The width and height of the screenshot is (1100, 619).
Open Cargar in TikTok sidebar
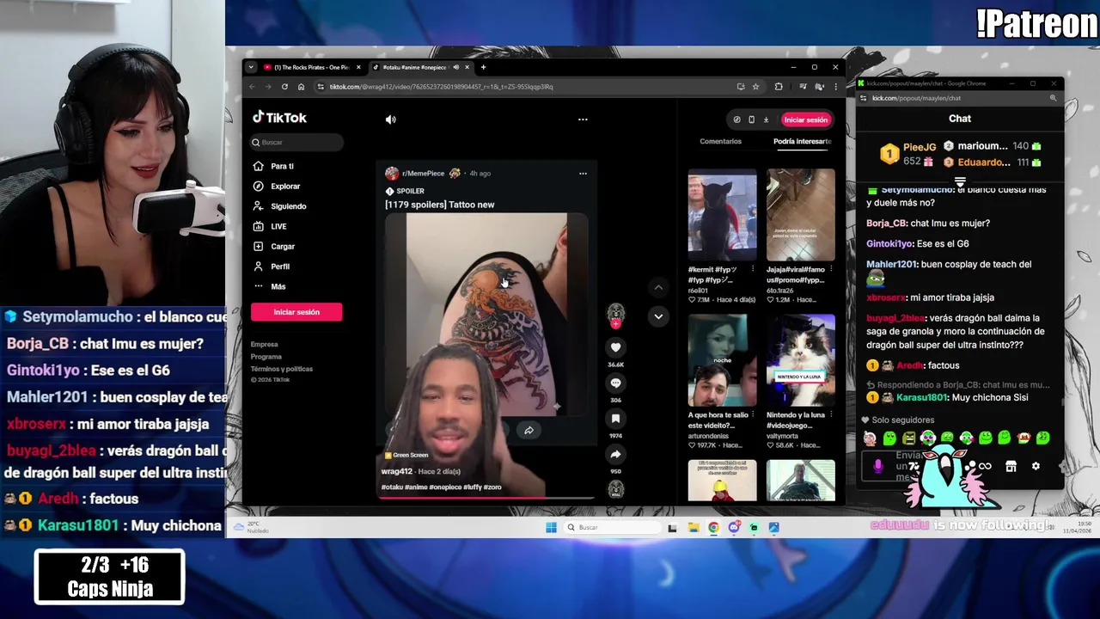(282, 247)
